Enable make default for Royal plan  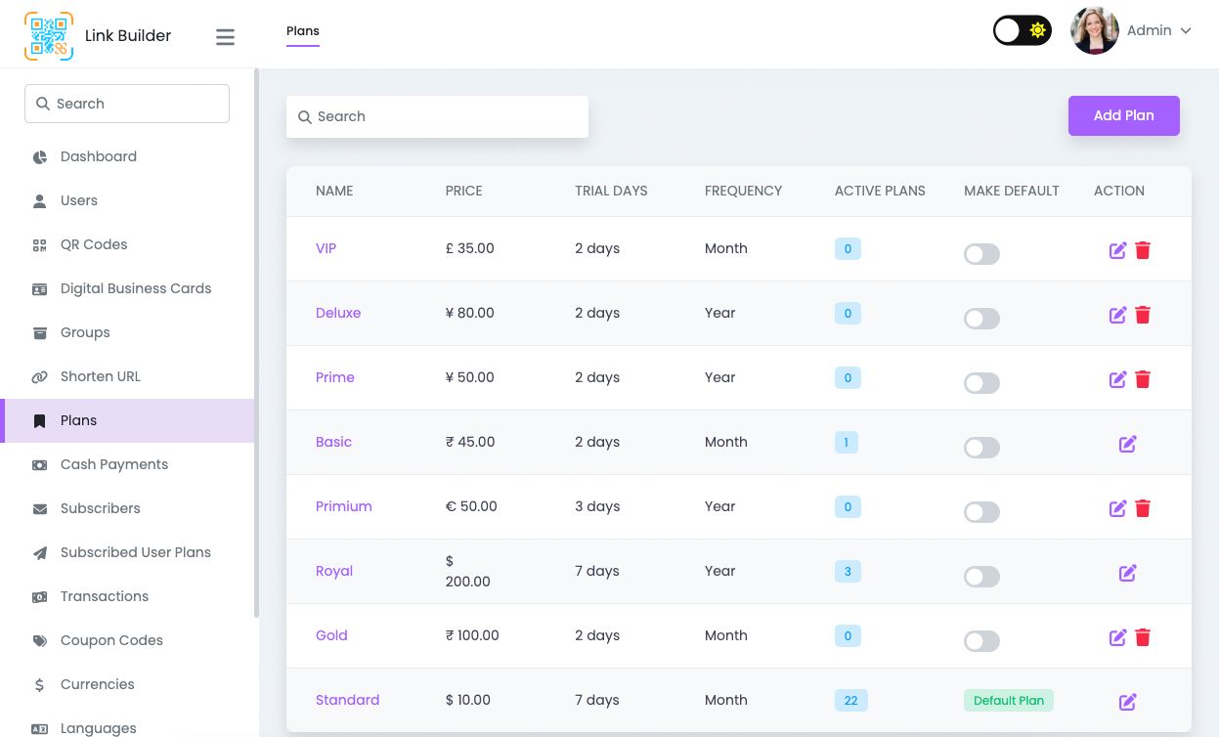point(981,577)
